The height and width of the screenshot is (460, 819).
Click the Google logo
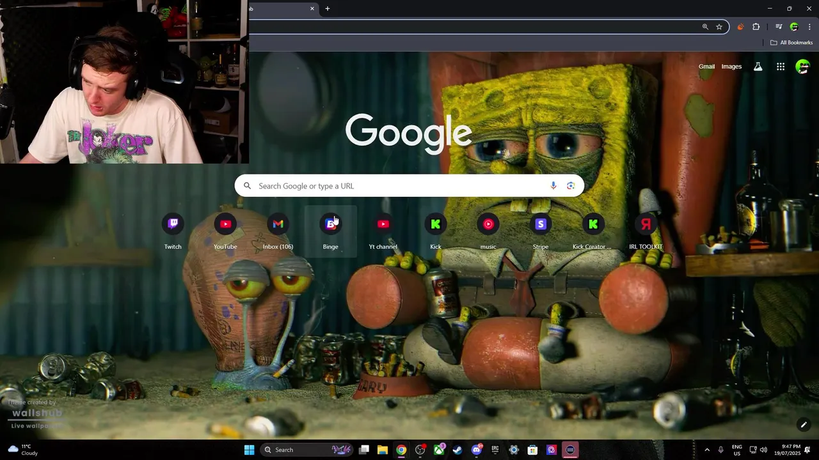(409, 134)
